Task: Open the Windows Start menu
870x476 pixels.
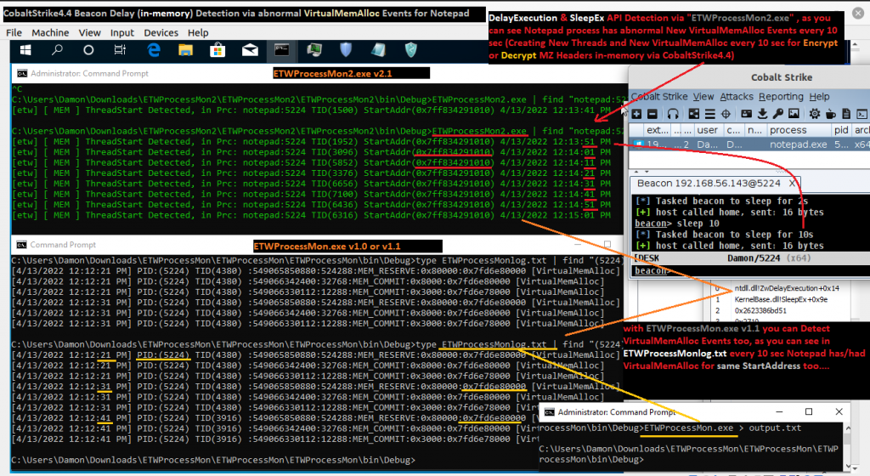Action: pyautogui.click(x=25, y=50)
